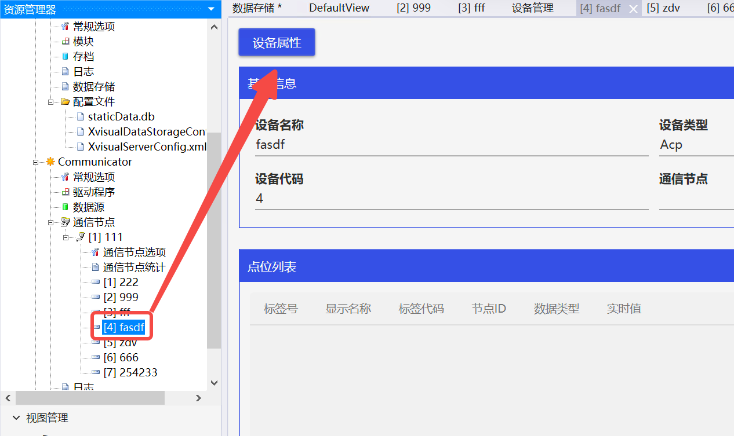
Task: Click the tree scroll-down arrow
Action: pos(214,383)
